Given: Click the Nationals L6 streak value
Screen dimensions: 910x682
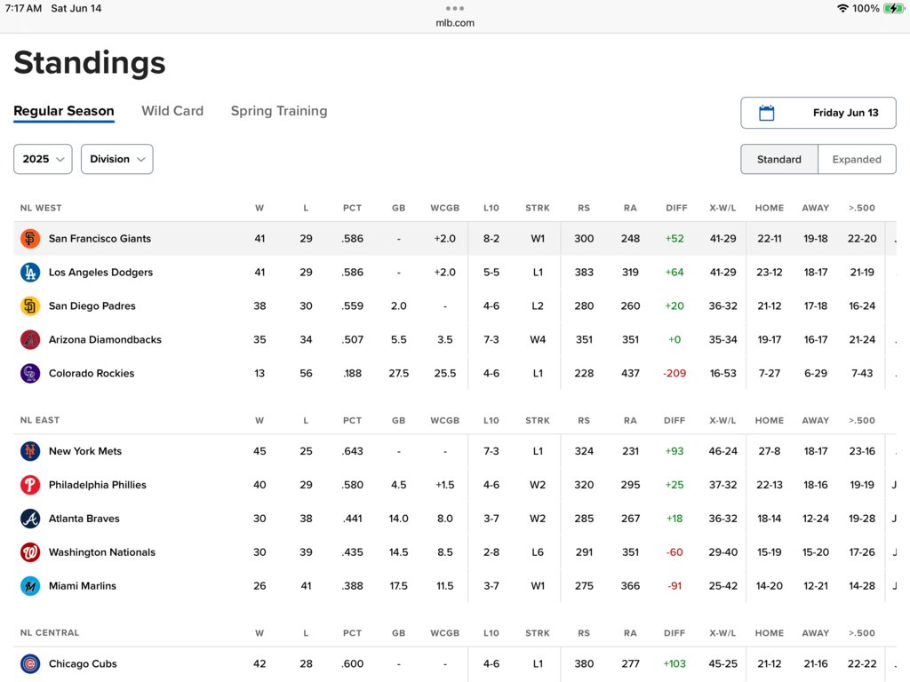Looking at the screenshot, I should coord(538,551).
